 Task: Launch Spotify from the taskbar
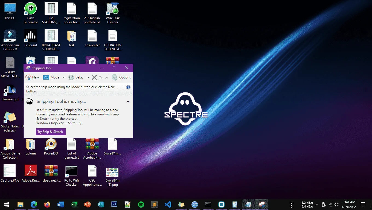[x=141, y=204]
